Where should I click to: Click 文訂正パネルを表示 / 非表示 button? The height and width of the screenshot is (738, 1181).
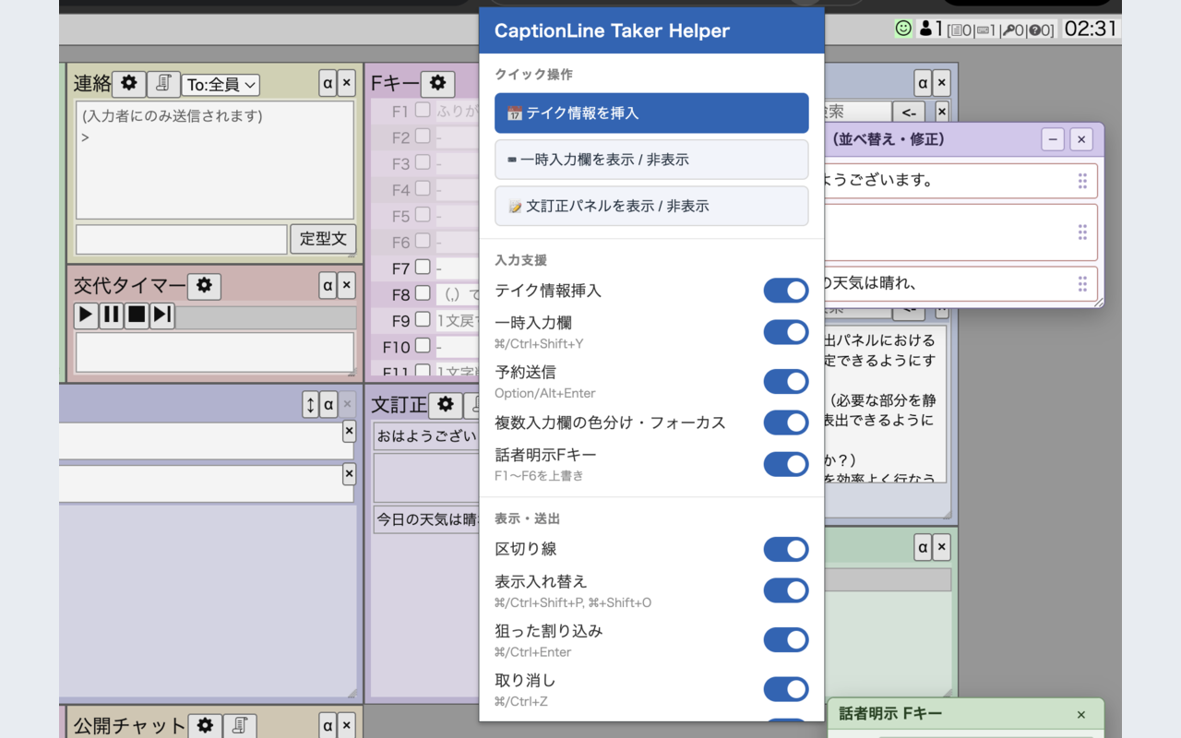651,206
